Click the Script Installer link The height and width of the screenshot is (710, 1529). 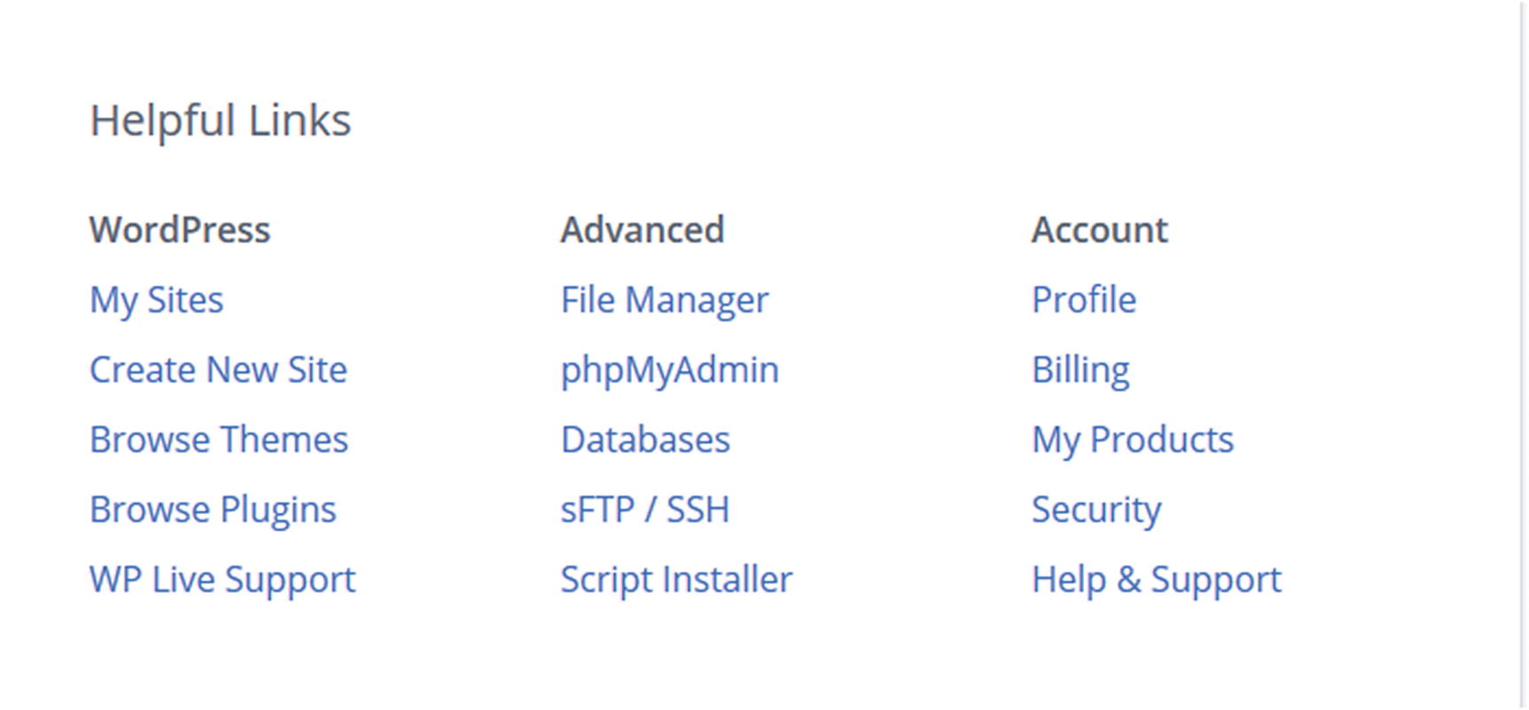675,580
